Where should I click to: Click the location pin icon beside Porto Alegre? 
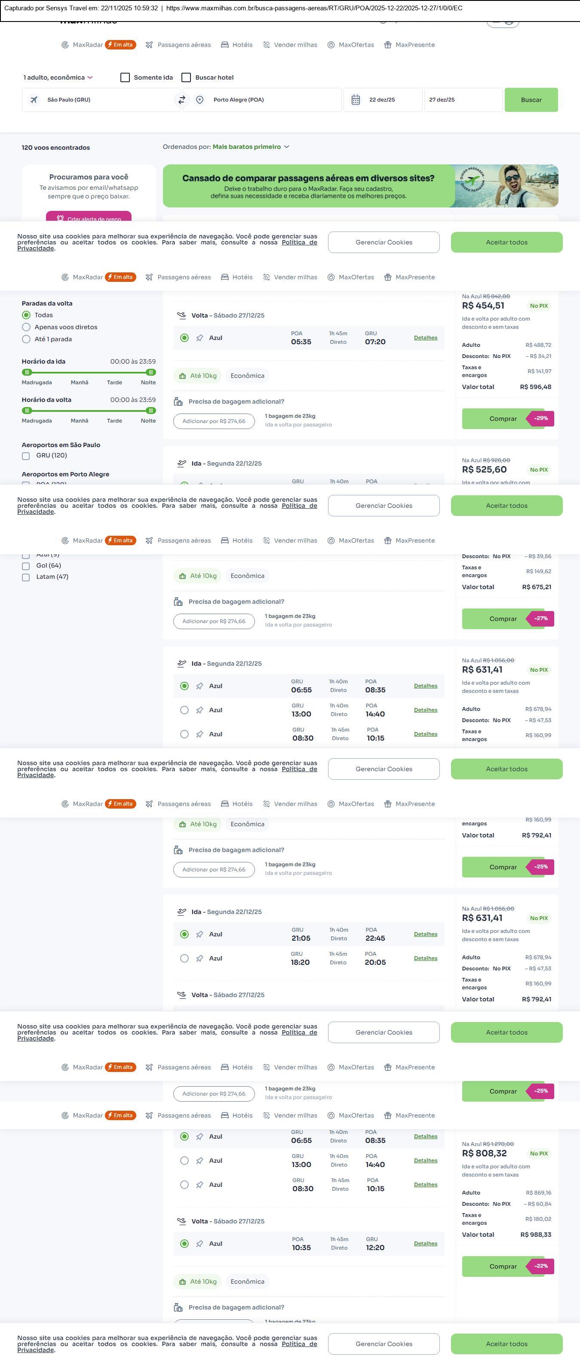pyautogui.click(x=199, y=99)
